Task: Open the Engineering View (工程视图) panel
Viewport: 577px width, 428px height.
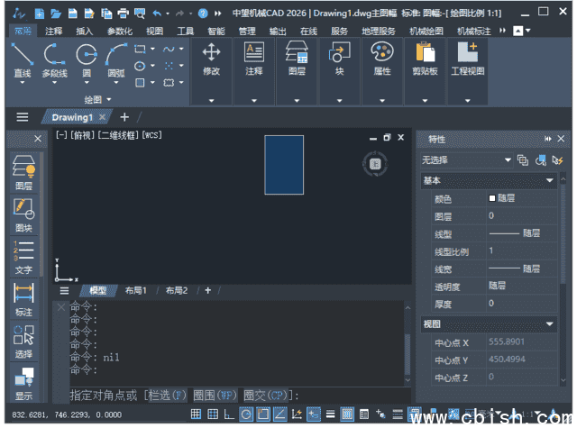Action: 468,71
